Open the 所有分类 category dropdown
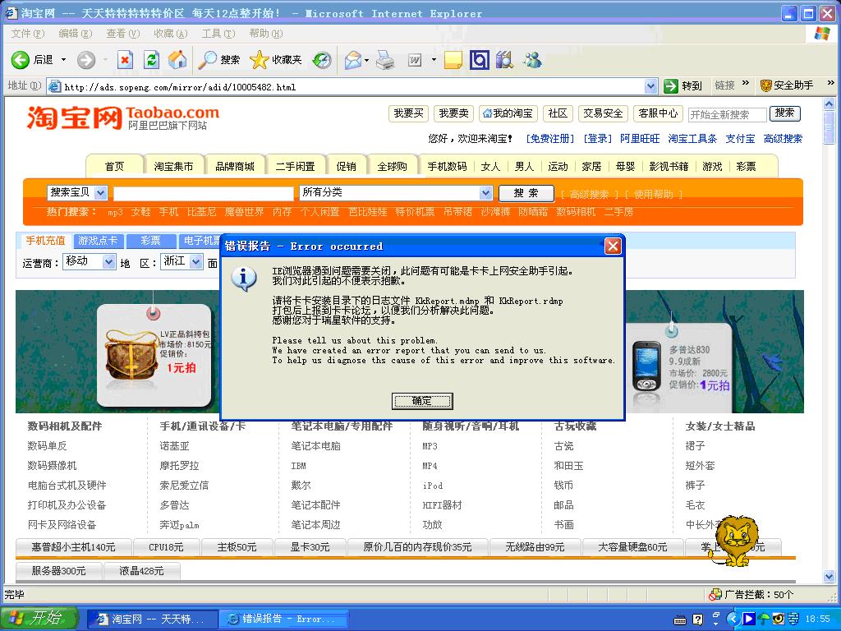Viewport: 841px width, 631px height. pos(485,192)
